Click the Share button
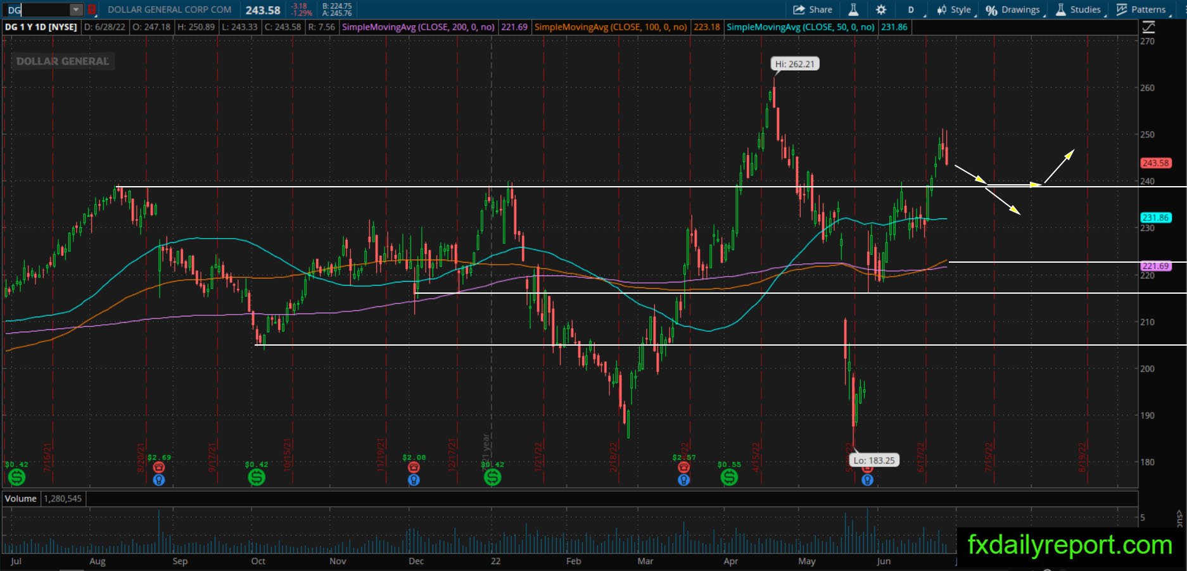This screenshot has width=1187, height=571. (x=813, y=9)
